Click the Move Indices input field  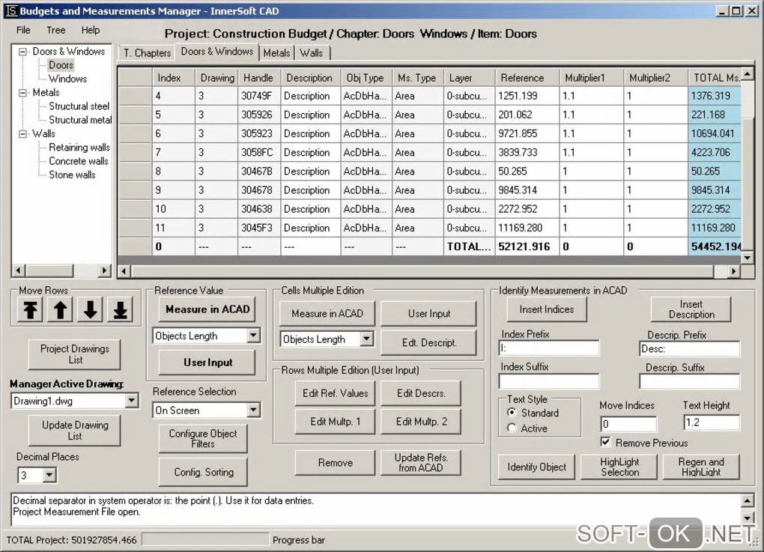click(x=628, y=423)
